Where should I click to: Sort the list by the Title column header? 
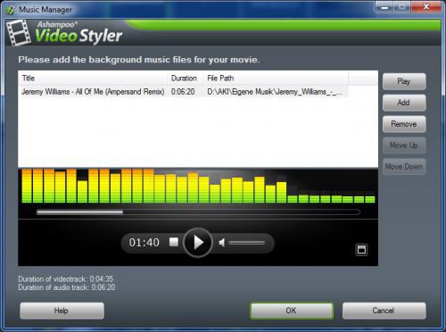[93, 79]
